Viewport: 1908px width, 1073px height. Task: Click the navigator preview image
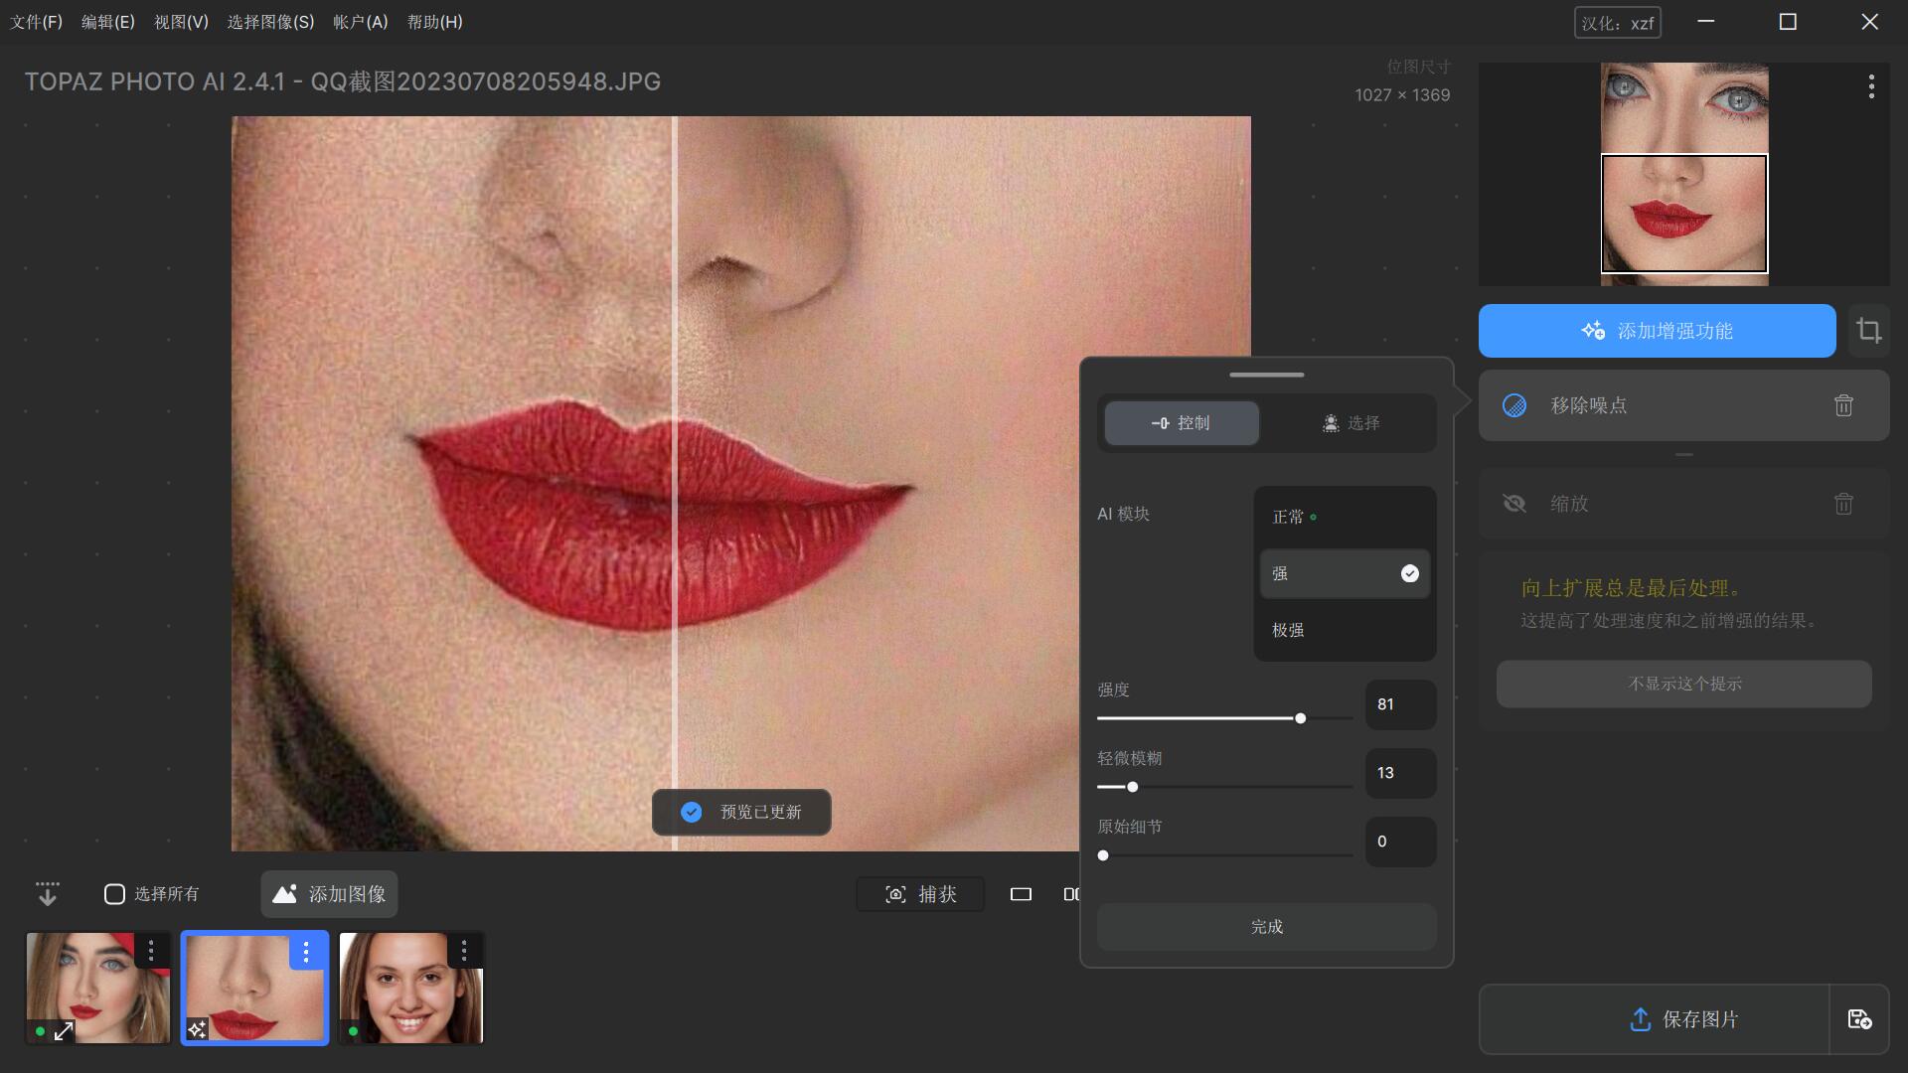(1683, 174)
